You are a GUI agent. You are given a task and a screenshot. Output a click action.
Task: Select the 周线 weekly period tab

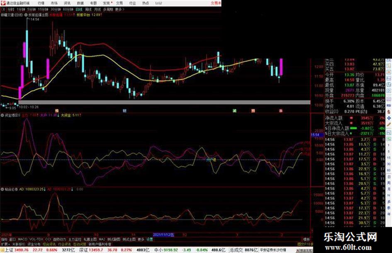pos(88,10)
